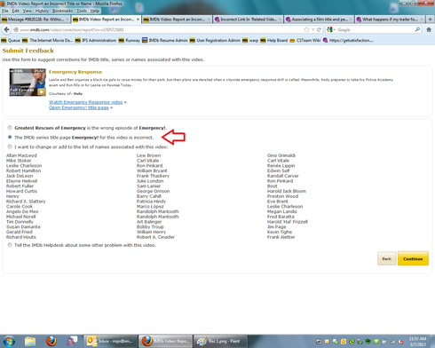Image resolution: width=435 pixels, height=348 pixels.
Task: Select 'Tell the IMDb Helpdesk' option
Action: pos(10,245)
